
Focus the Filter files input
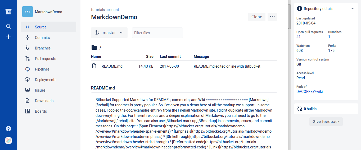pos(157,33)
